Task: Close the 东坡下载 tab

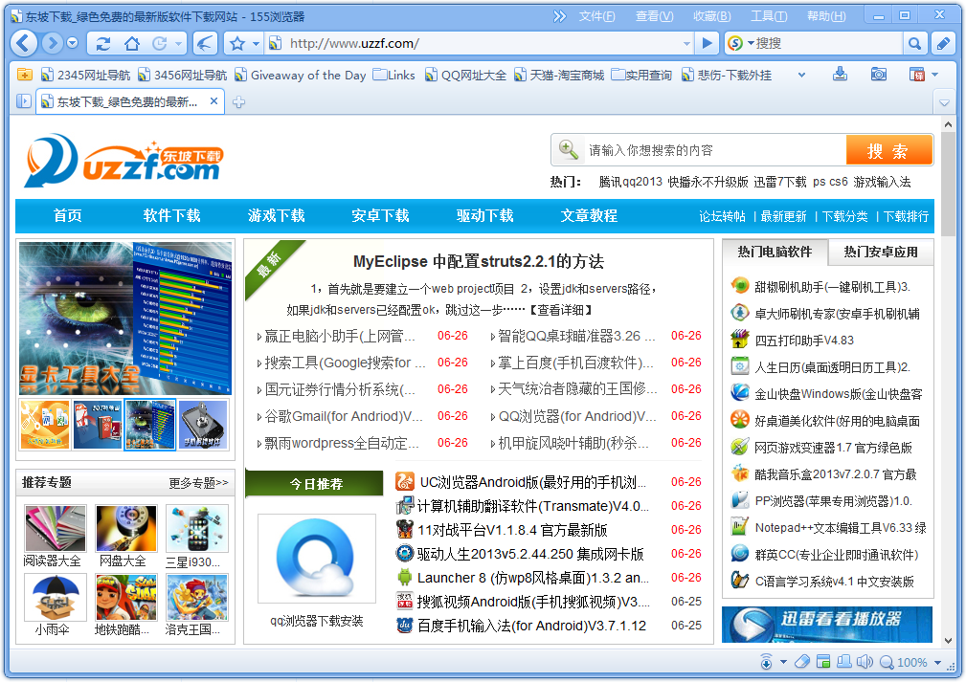Action: (214, 102)
